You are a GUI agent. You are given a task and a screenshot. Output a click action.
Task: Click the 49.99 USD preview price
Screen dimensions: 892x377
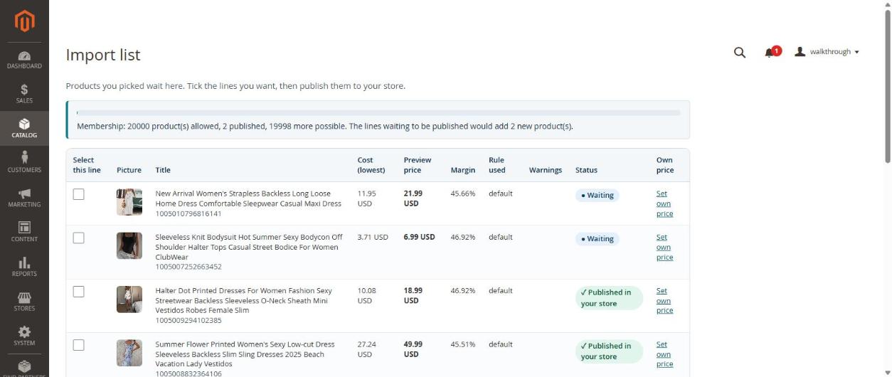[x=413, y=349]
